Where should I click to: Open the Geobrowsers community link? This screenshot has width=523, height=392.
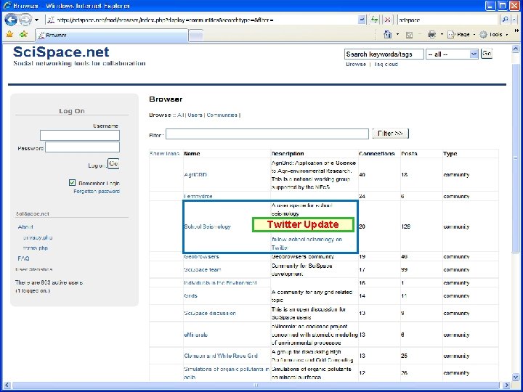coord(201,256)
